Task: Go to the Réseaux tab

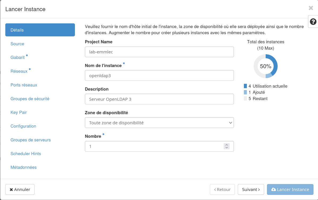Action: point(19,71)
